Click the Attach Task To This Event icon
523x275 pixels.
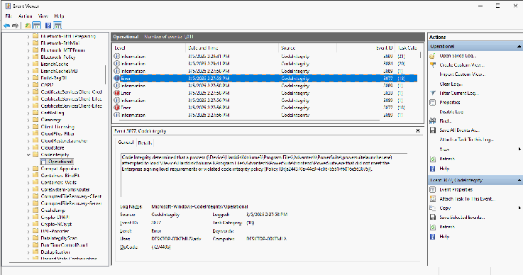point(433,199)
